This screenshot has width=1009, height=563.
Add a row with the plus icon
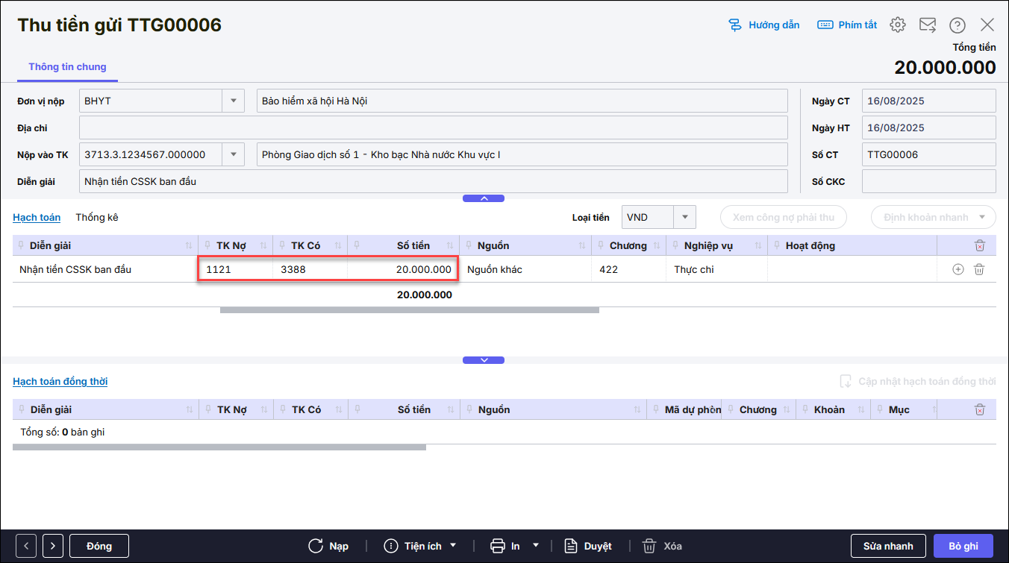click(958, 269)
